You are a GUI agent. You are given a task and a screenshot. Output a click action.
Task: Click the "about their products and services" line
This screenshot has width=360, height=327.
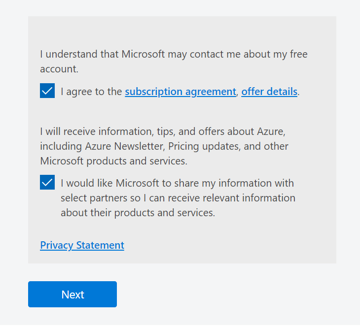[138, 213]
